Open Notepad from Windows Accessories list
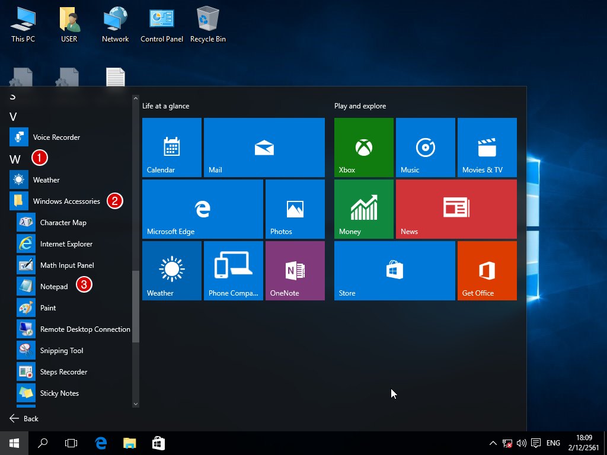Image resolution: width=607 pixels, height=455 pixels. click(54, 287)
